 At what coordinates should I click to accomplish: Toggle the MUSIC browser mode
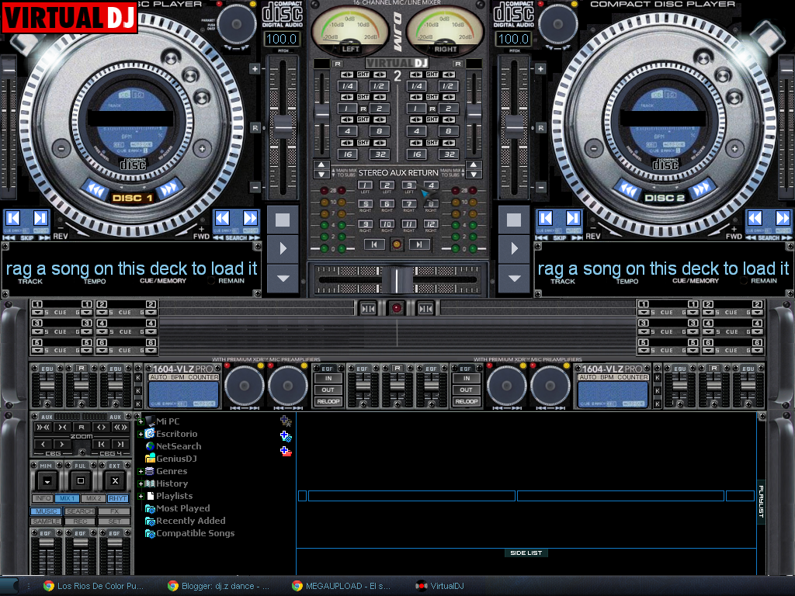pos(44,511)
